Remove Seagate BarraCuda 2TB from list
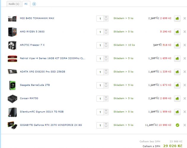Screen dimensions: 187x148 185,85
